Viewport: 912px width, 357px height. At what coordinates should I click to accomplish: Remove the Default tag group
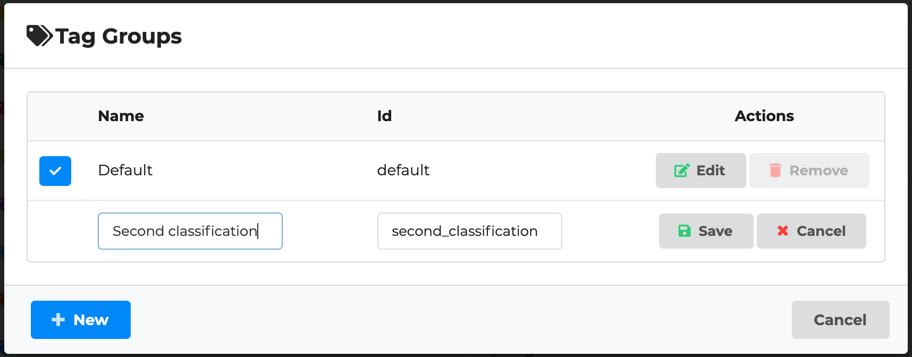(x=809, y=171)
